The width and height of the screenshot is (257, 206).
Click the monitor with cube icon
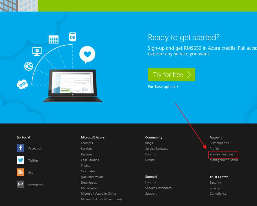coord(37,51)
